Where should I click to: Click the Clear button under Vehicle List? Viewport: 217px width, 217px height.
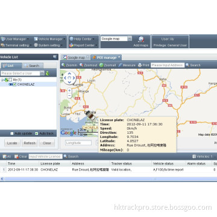pos(47,143)
